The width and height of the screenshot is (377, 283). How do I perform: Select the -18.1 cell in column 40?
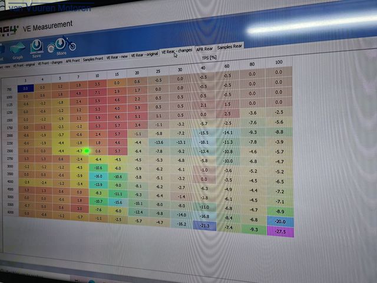(204, 142)
